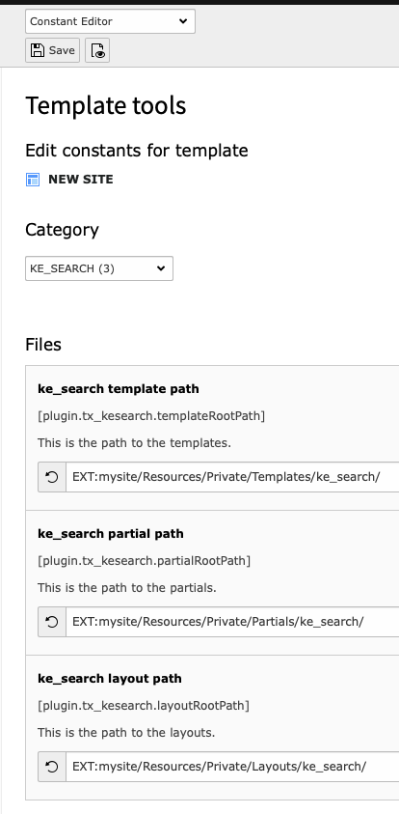Focus the ke_search template path input field
The height and width of the screenshot is (814, 399).
(x=232, y=477)
